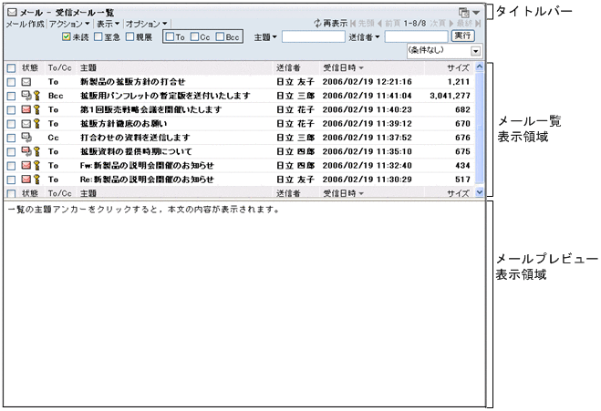Check the 至急 filter checkbox

tap(98, 36)
